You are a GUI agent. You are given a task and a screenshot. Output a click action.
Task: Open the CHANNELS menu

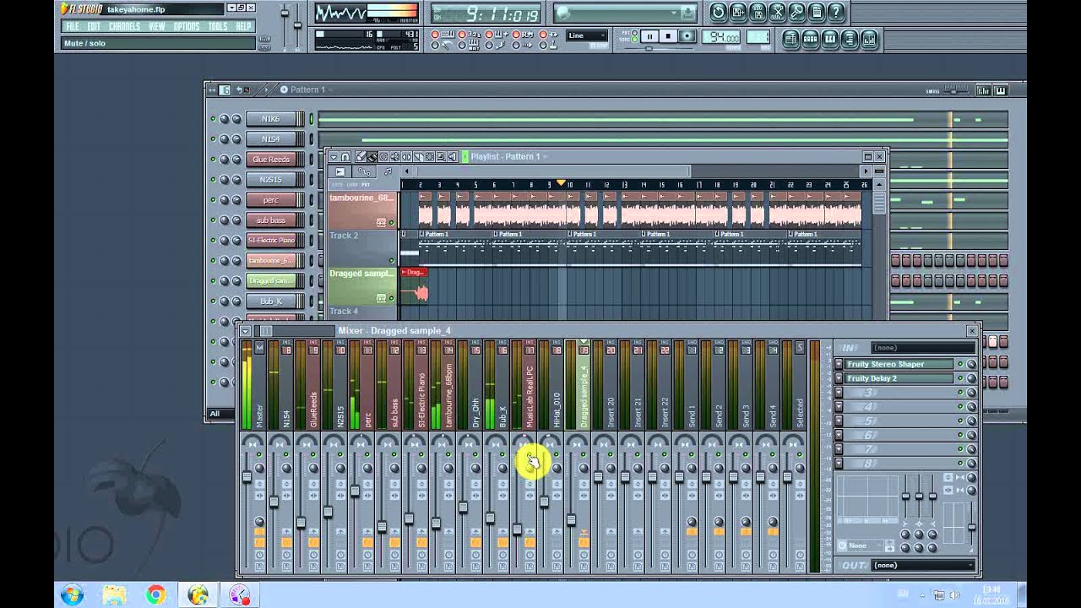[124, 27]
